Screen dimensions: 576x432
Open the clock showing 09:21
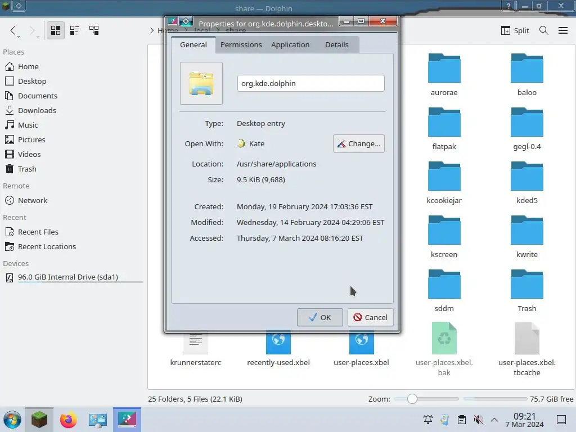(x=525, y=420)
